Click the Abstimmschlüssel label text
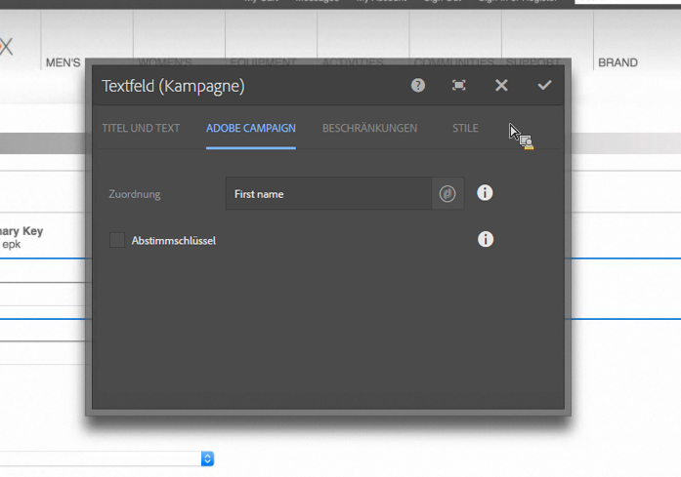This screenshot has width=681, height=477. click(174, 241)
